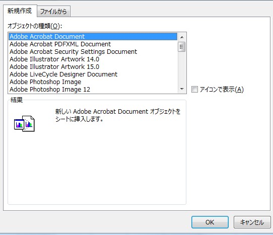Select Adobe Acrobat PDFXML Document
The width and height of the screenshot is (273, 235).
pyautogui.click(x=93, y=44)
